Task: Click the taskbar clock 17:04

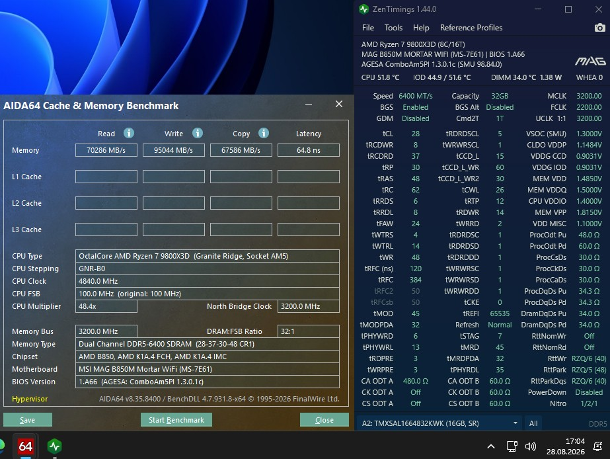Action: point(575,441)
